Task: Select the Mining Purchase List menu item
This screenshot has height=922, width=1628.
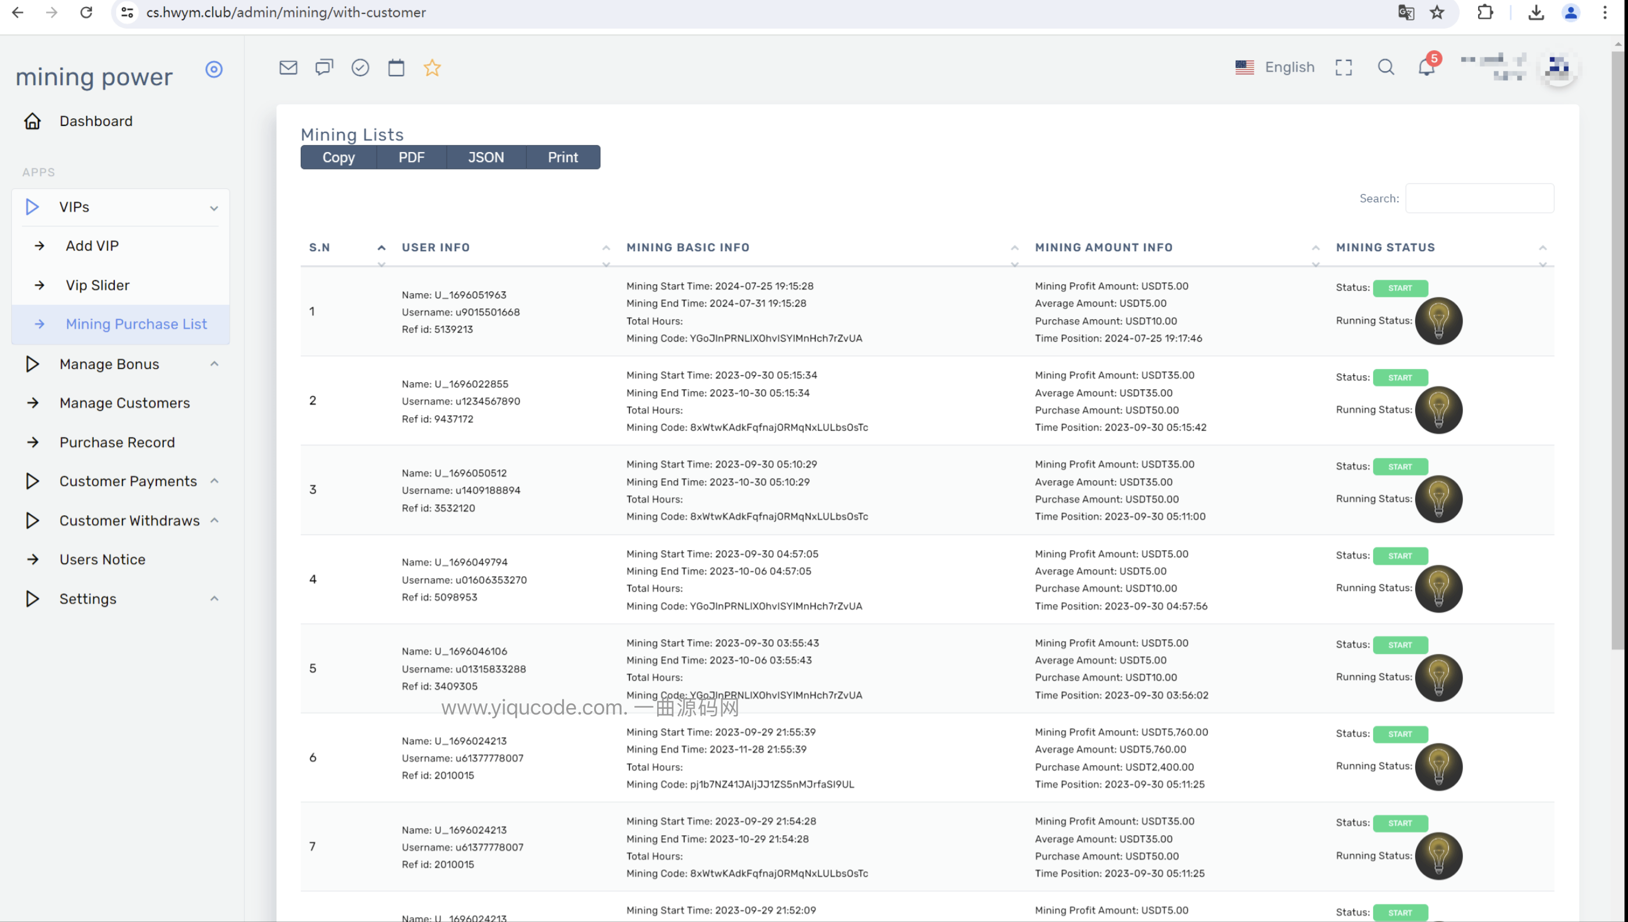Action: [135, 323]
